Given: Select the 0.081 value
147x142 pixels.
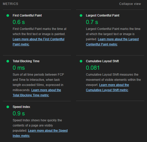Looking at the screenshot, I should click(93, 68).
